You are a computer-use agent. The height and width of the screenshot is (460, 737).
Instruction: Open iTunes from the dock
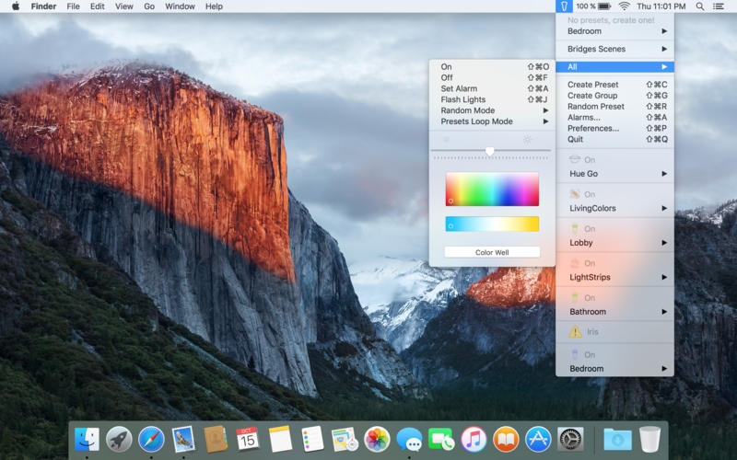coord(474,439)
